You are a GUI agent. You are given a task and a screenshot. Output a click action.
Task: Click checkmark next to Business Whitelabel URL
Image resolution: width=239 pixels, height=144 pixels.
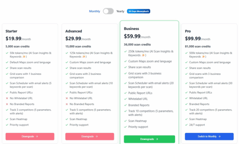click(126, 99)
